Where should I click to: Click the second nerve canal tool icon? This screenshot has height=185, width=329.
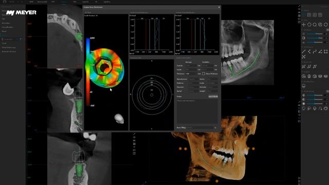pyautogui.click(x=309, y=66)
